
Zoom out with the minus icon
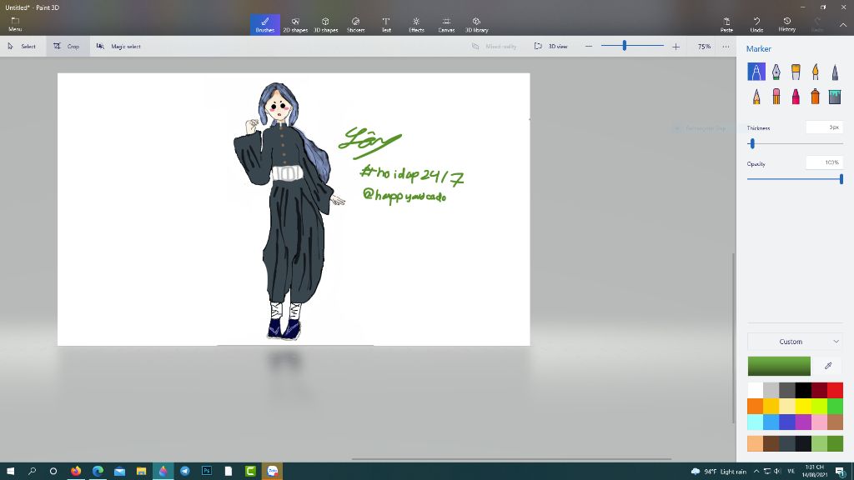coord(589,47)
